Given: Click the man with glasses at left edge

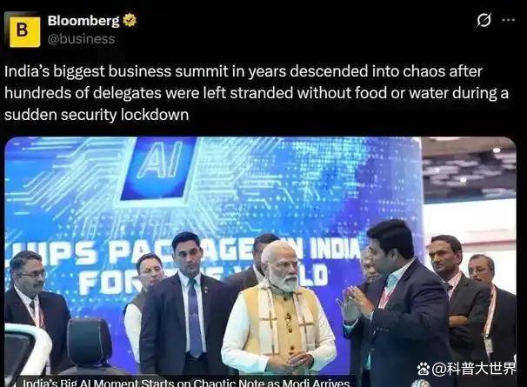Looking at the screenshot, I should [32, 310].
